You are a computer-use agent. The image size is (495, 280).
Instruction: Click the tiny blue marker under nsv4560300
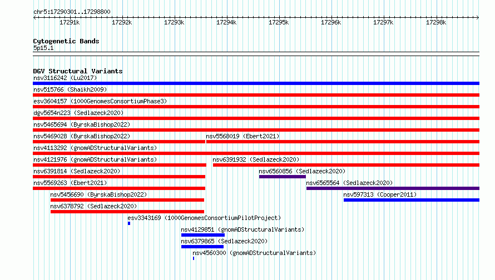tap(194, 258)
